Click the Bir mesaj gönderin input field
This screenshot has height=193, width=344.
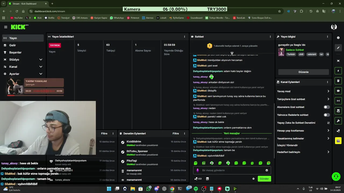click(x=232, y=170)
